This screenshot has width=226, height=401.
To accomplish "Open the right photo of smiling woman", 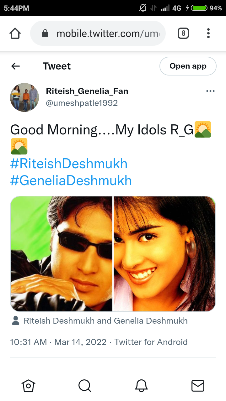I will coord(164,254).
